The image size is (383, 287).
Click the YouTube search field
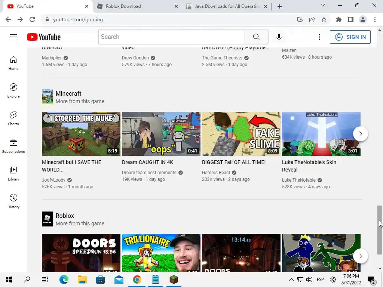pos(171,37)
